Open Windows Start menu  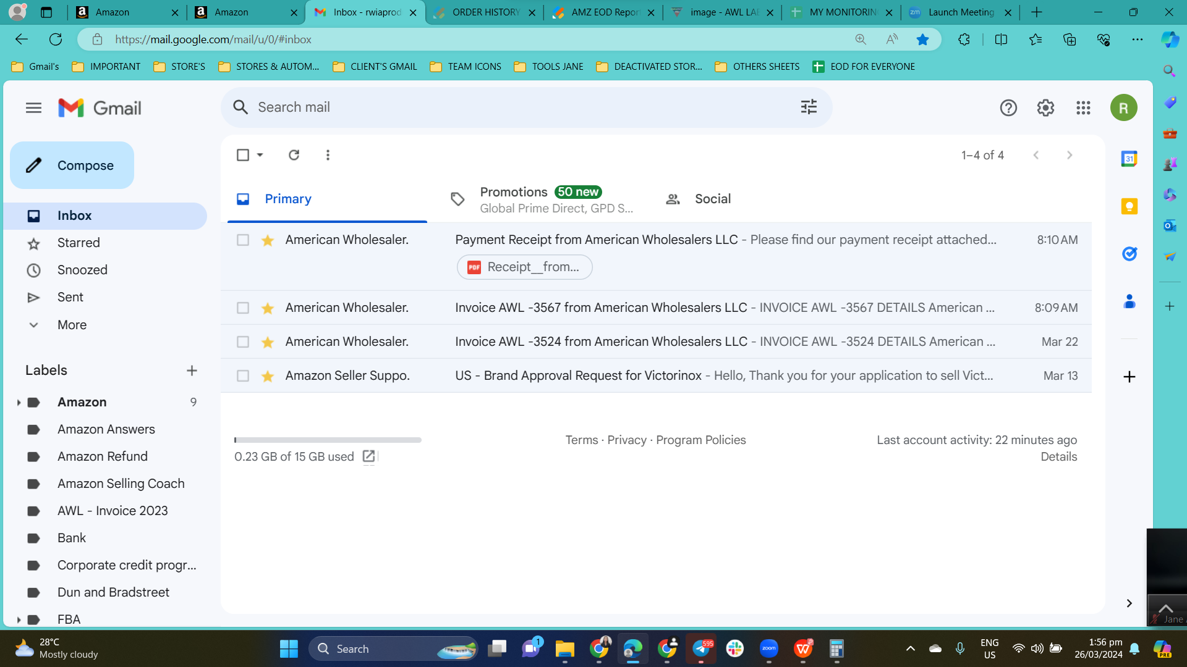pos(289,648)
